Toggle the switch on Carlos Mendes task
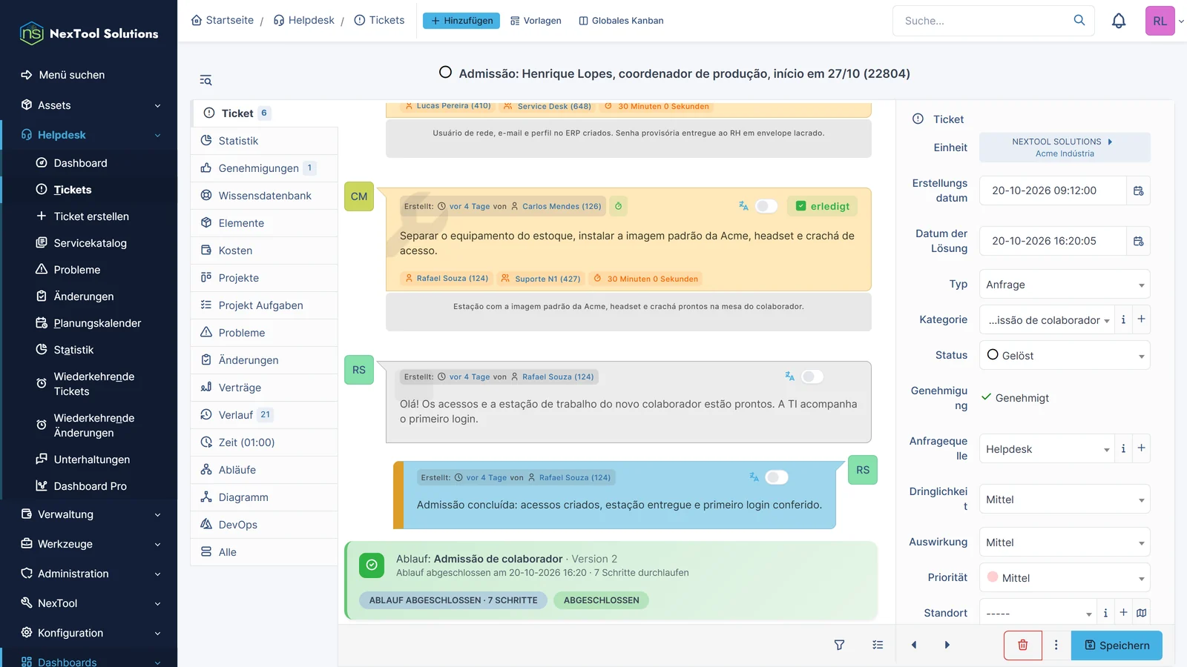This screenshot has height=667, width=1187. pos(766,206)
